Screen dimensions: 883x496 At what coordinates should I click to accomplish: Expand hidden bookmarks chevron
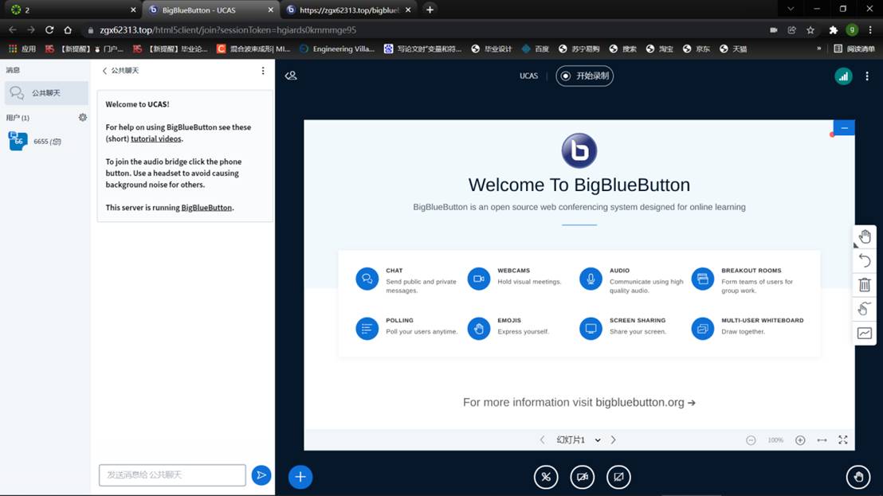click(x=818, y=49)
